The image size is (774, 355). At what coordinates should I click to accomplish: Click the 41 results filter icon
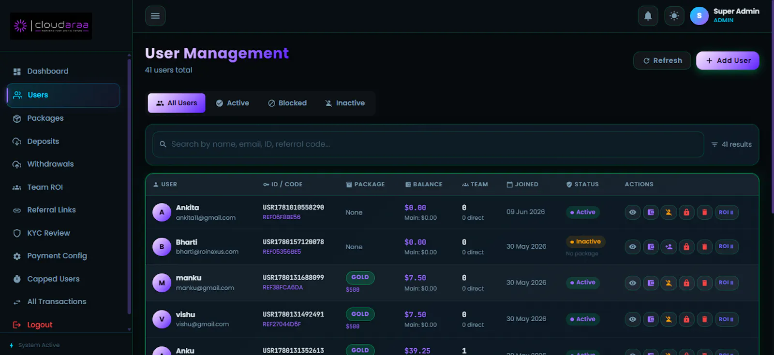point(714,144)
